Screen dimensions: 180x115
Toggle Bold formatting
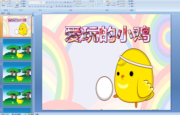pyautogui.click(x=30, y=6)
